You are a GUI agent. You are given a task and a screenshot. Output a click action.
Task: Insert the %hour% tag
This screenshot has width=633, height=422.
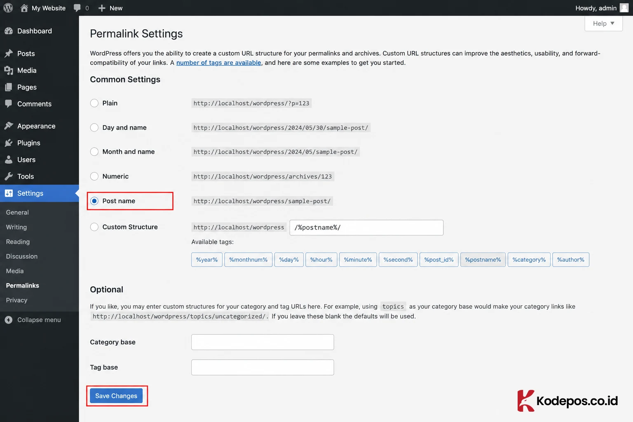[x=321, y=260]
